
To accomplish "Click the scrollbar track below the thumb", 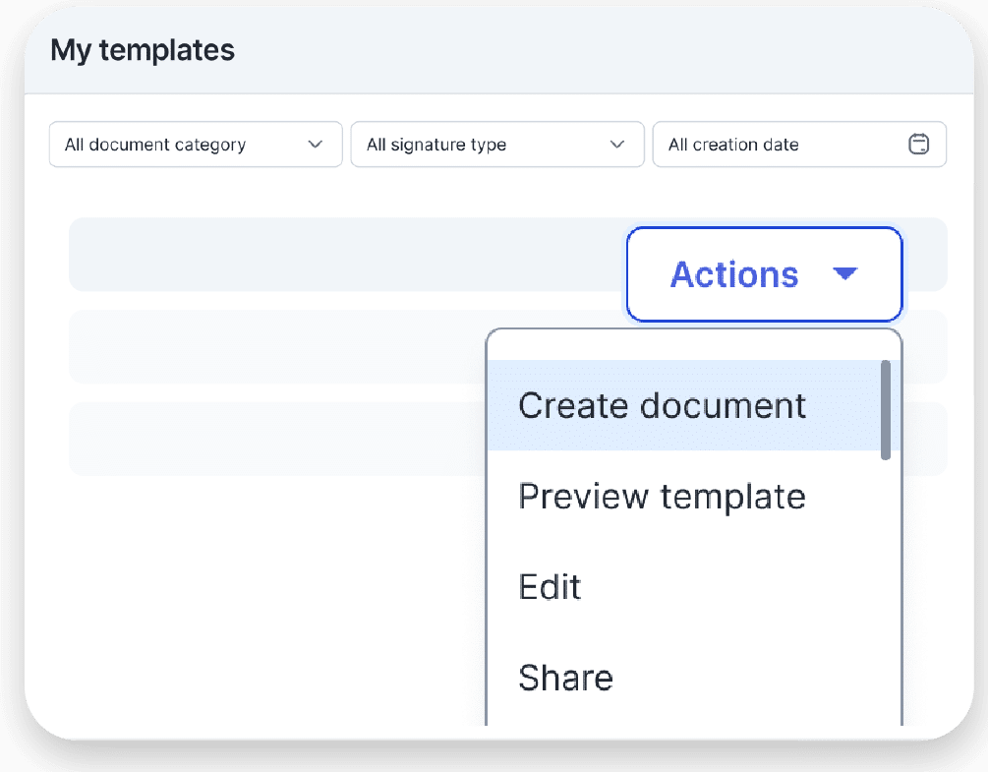I will [886, 590].
